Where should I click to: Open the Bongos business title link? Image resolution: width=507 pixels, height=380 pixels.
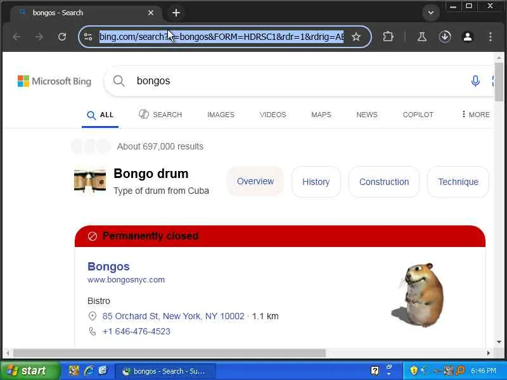[x=108, y=267]
